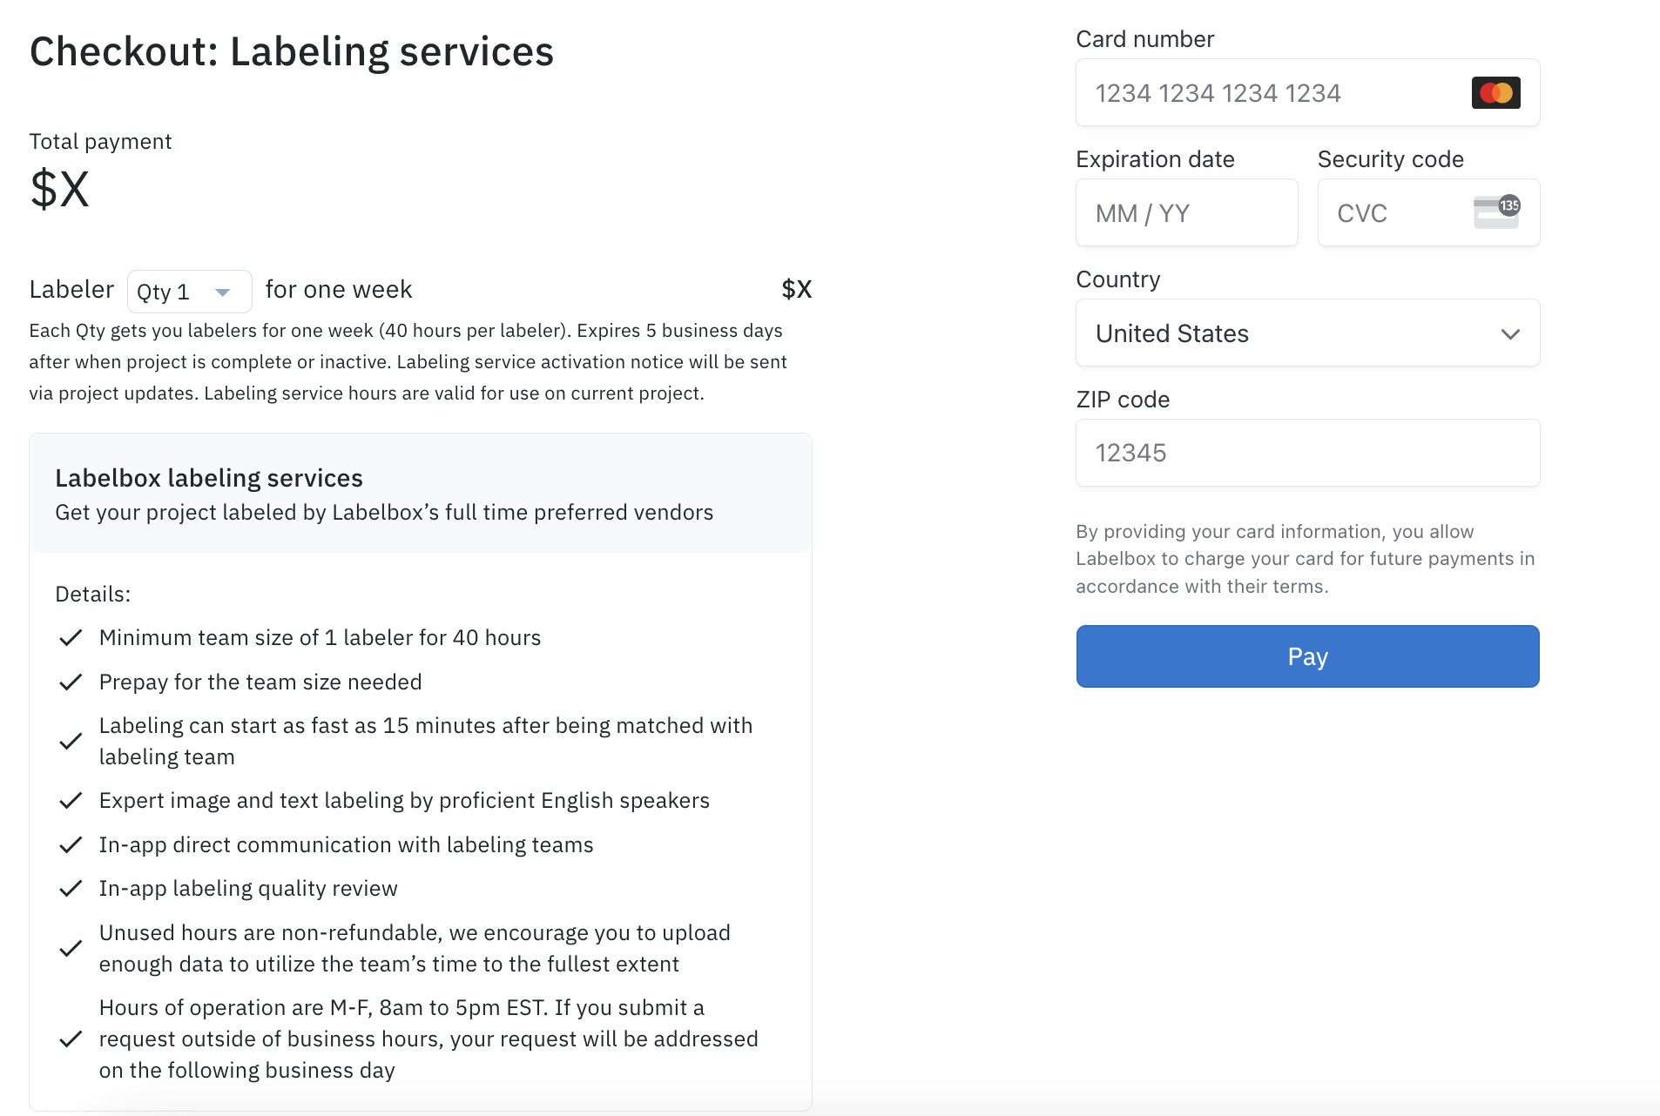Click checkmark beside In-app direct communication

coord(71,845)
